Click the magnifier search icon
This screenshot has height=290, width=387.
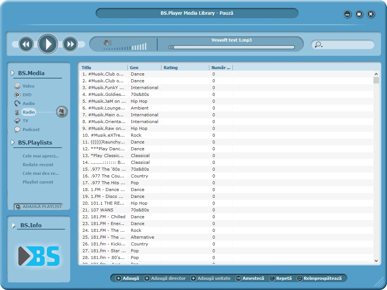(318, 45)
